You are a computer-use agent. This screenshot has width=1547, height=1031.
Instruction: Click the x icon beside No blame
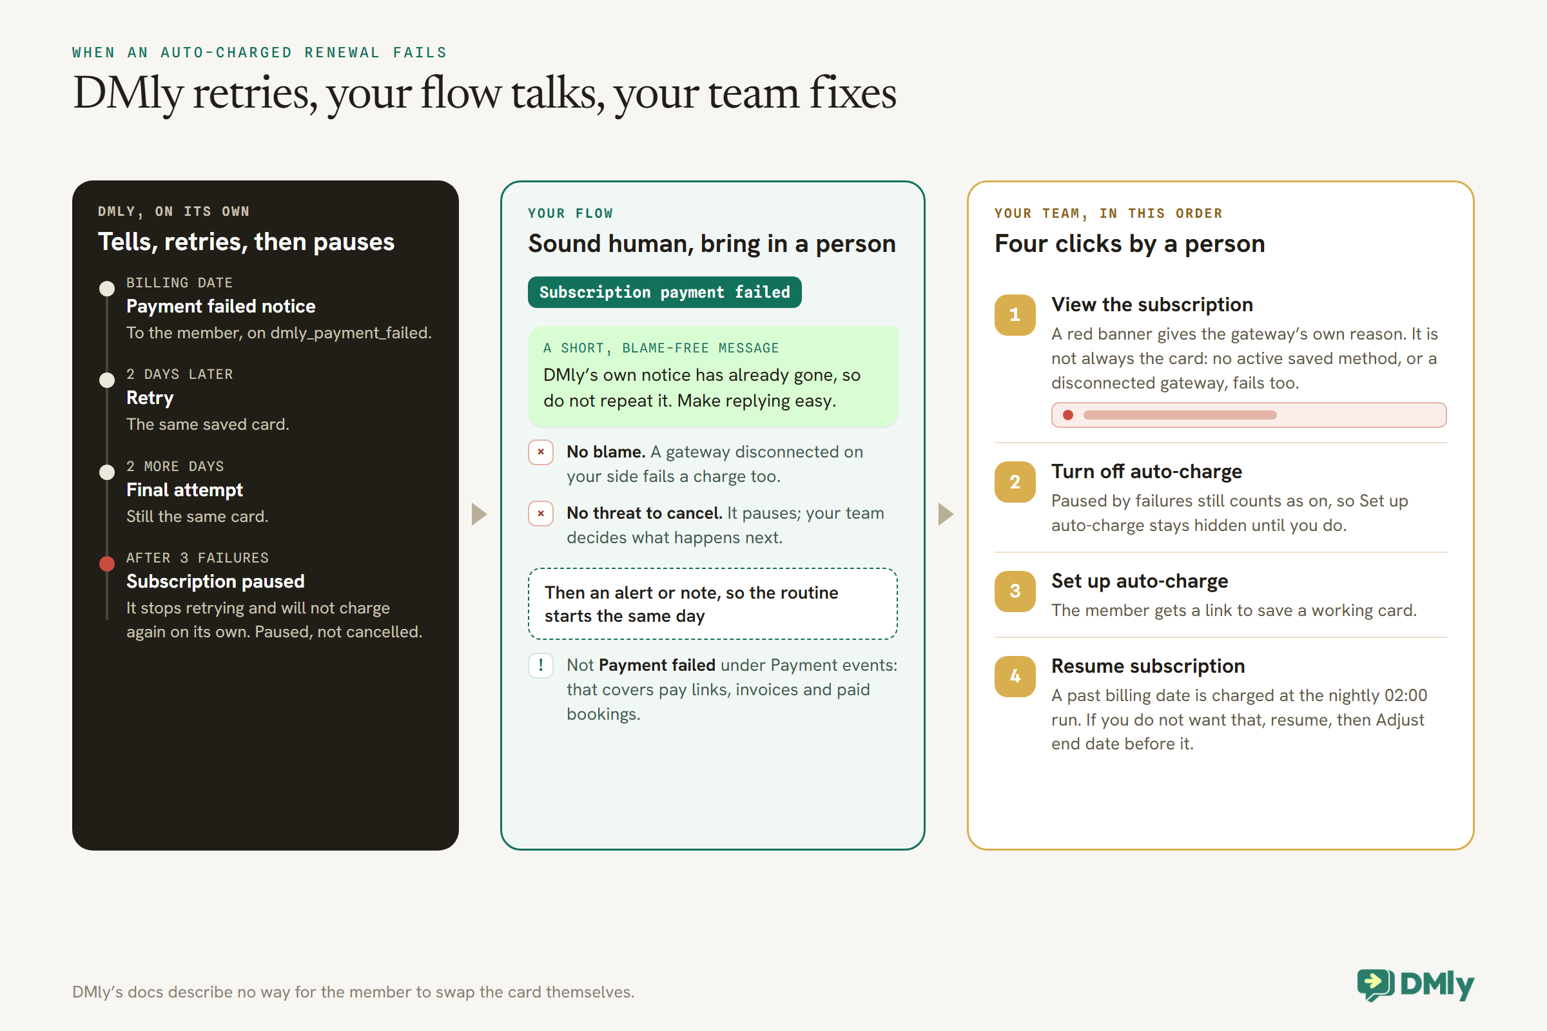pos(541,452)
